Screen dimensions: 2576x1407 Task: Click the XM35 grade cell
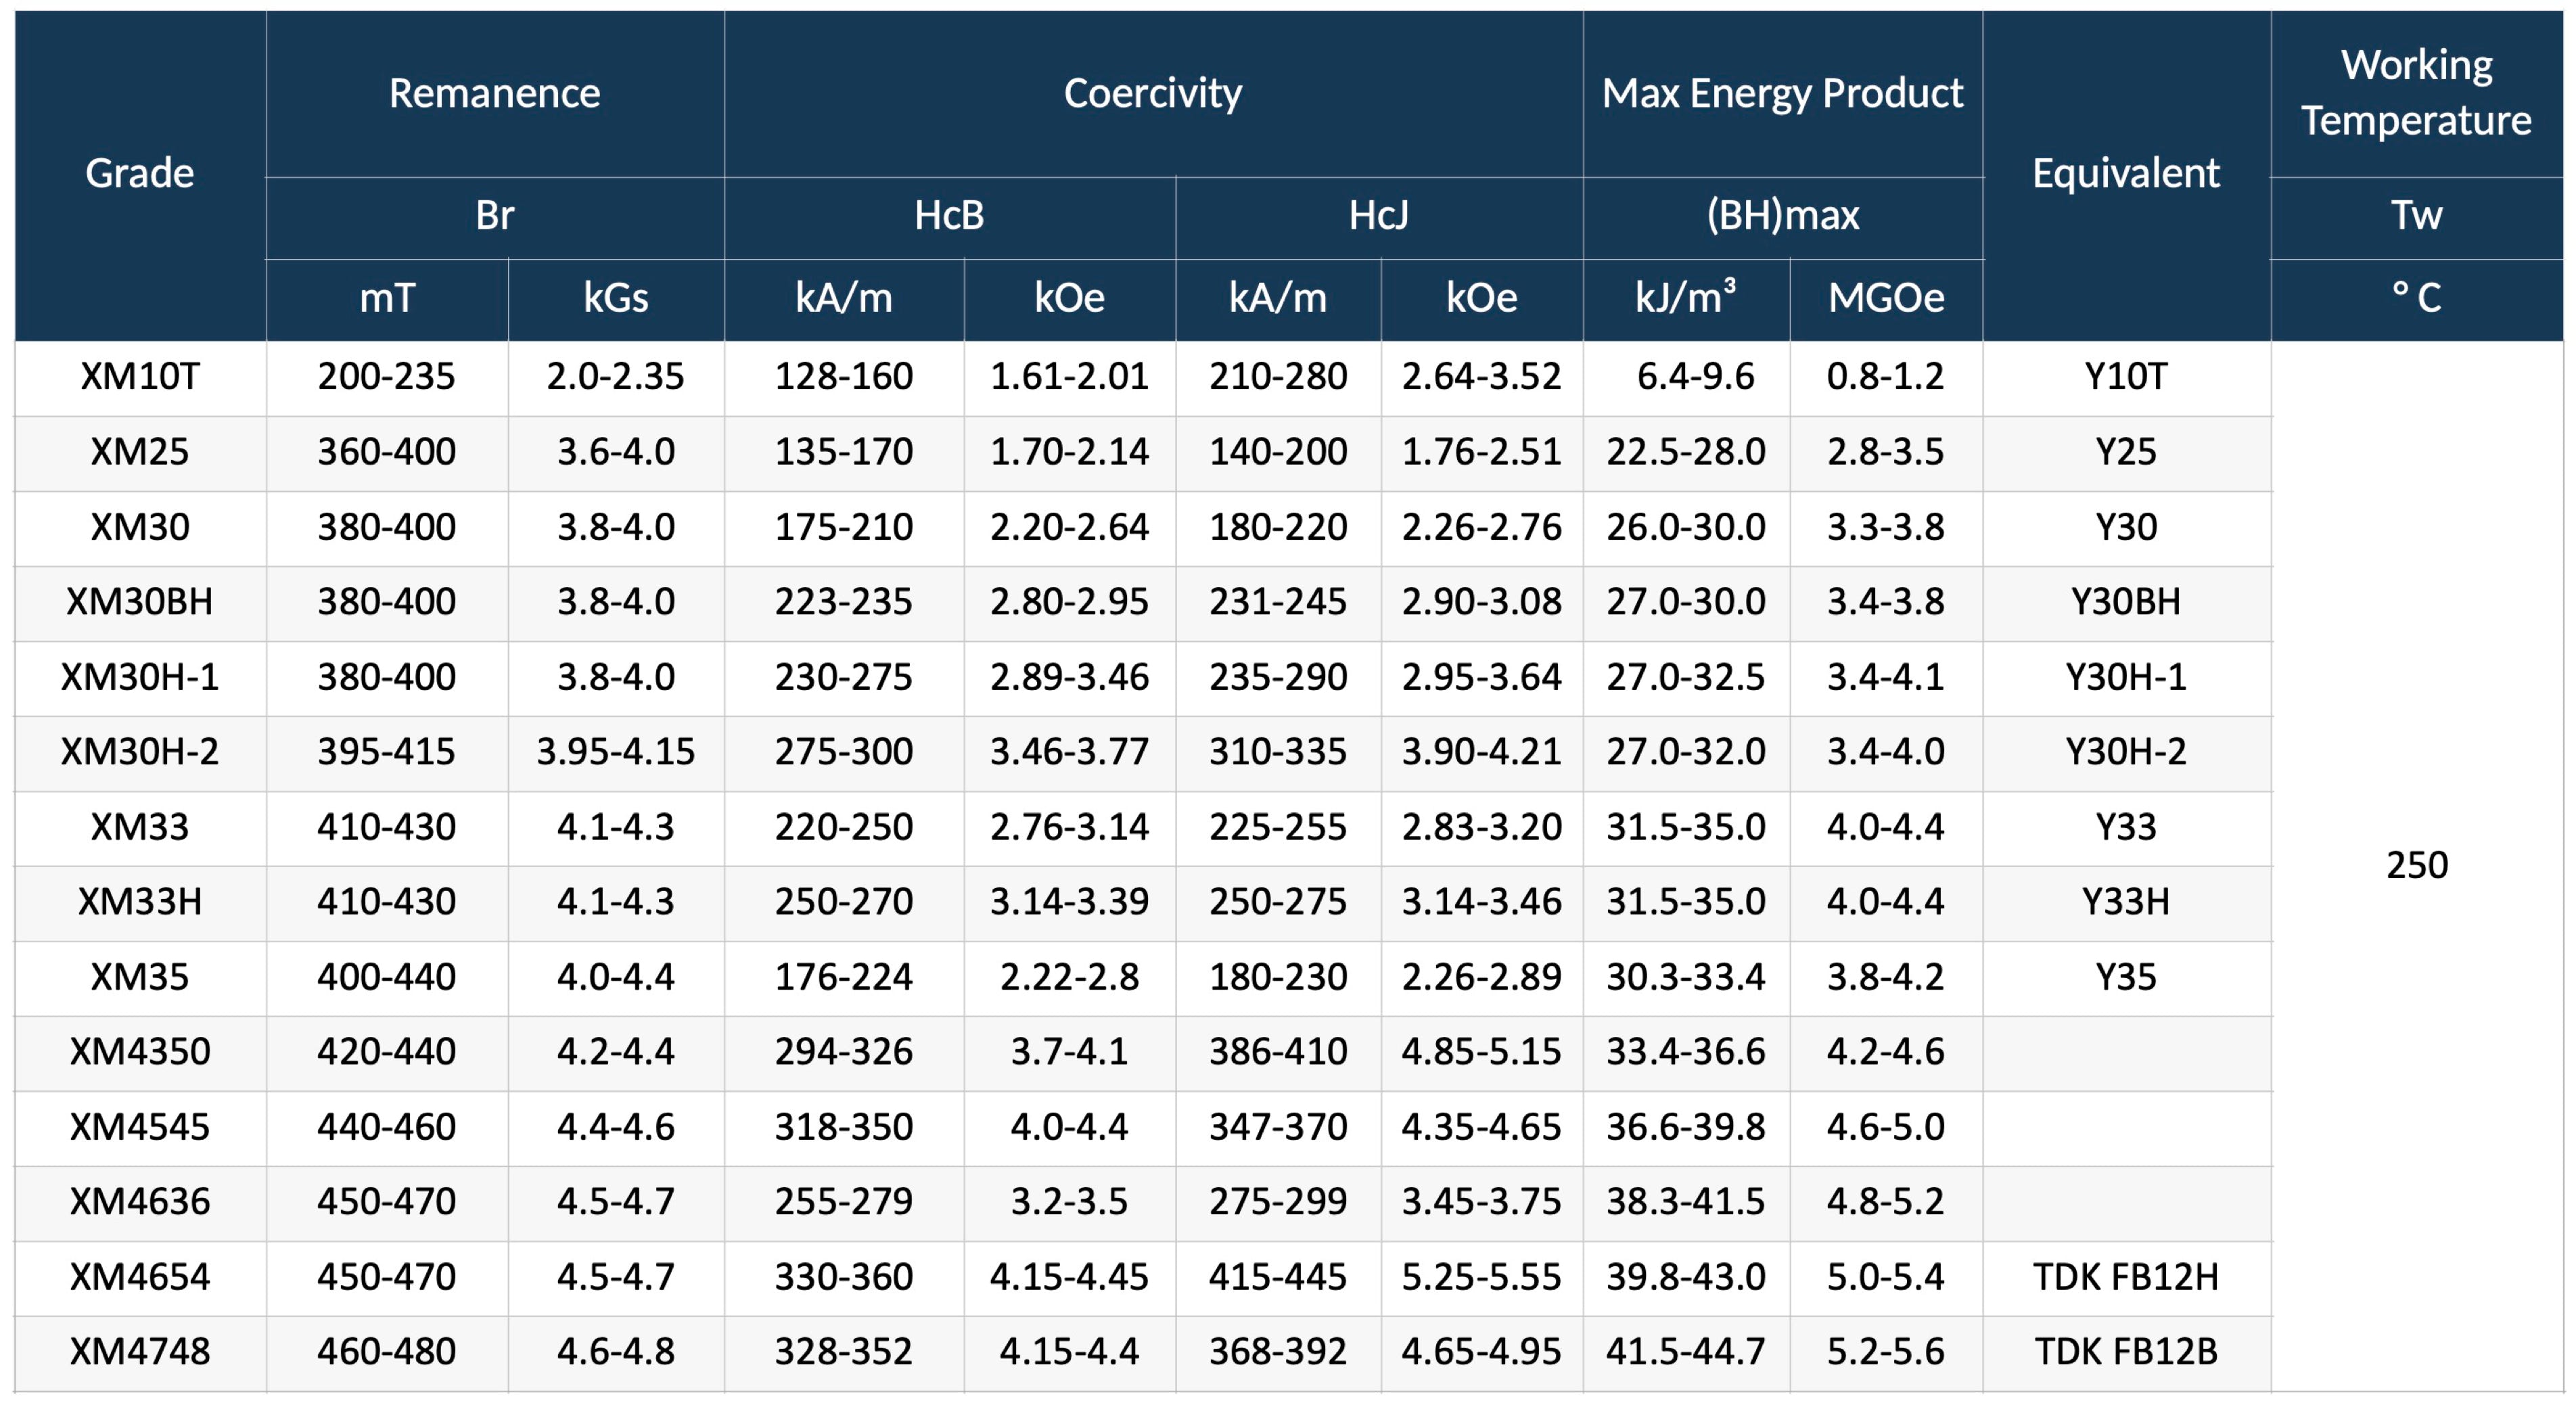click(x=139, y=977)
